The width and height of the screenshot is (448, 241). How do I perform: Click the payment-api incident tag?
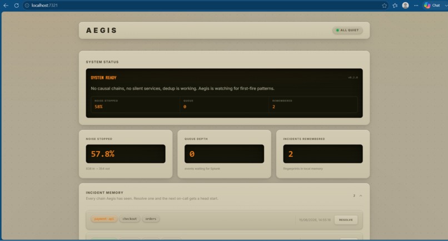click(104, 219)
